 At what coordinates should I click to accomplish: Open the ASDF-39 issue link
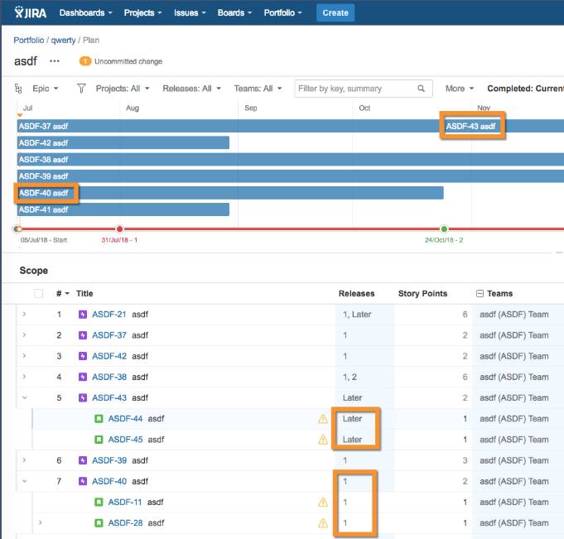tap(109, 460)
